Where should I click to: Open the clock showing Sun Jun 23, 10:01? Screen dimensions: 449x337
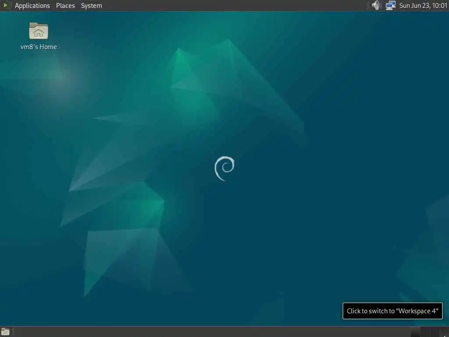tap(423, 6)
